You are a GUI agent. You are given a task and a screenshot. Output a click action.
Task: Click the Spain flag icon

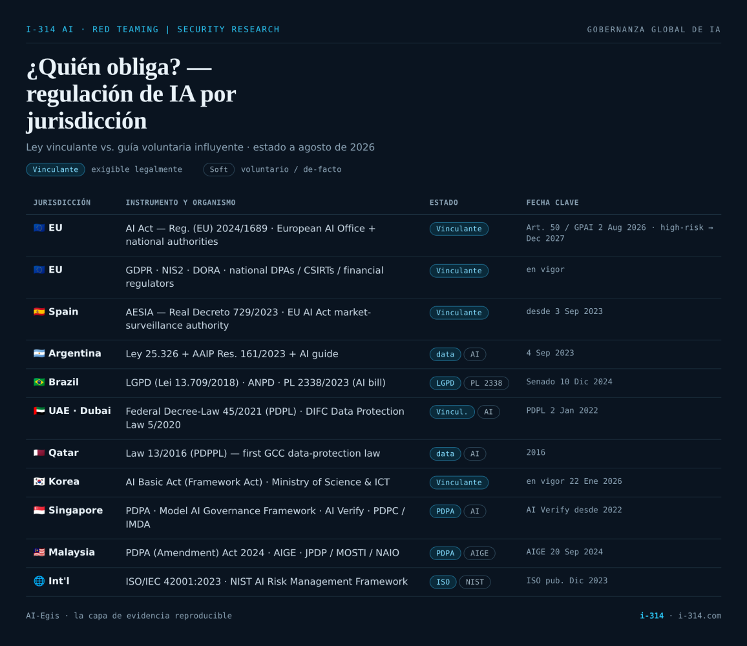(x=39, y=311)
